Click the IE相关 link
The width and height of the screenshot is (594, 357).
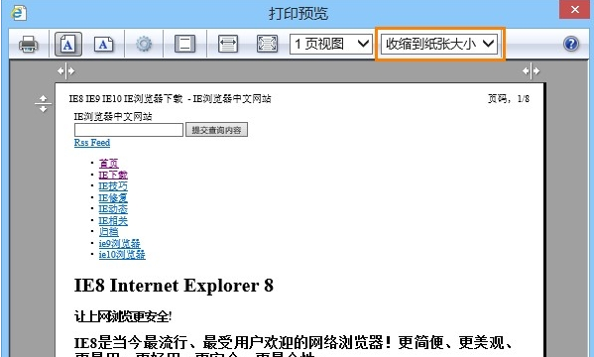(113, 220)
